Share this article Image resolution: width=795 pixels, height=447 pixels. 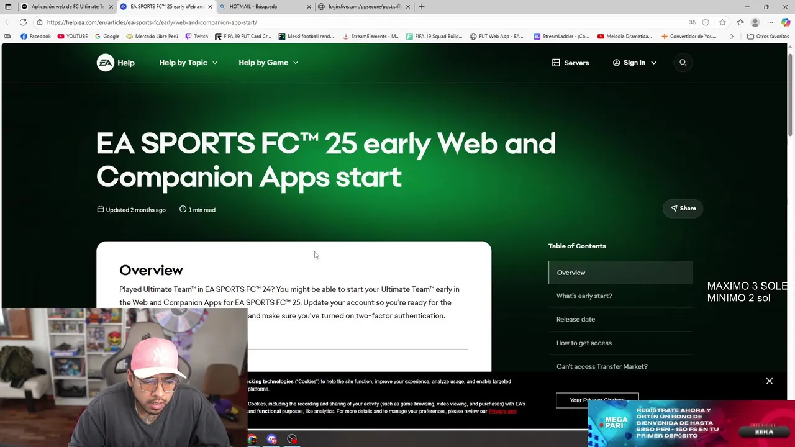click(x=683, y=209)
